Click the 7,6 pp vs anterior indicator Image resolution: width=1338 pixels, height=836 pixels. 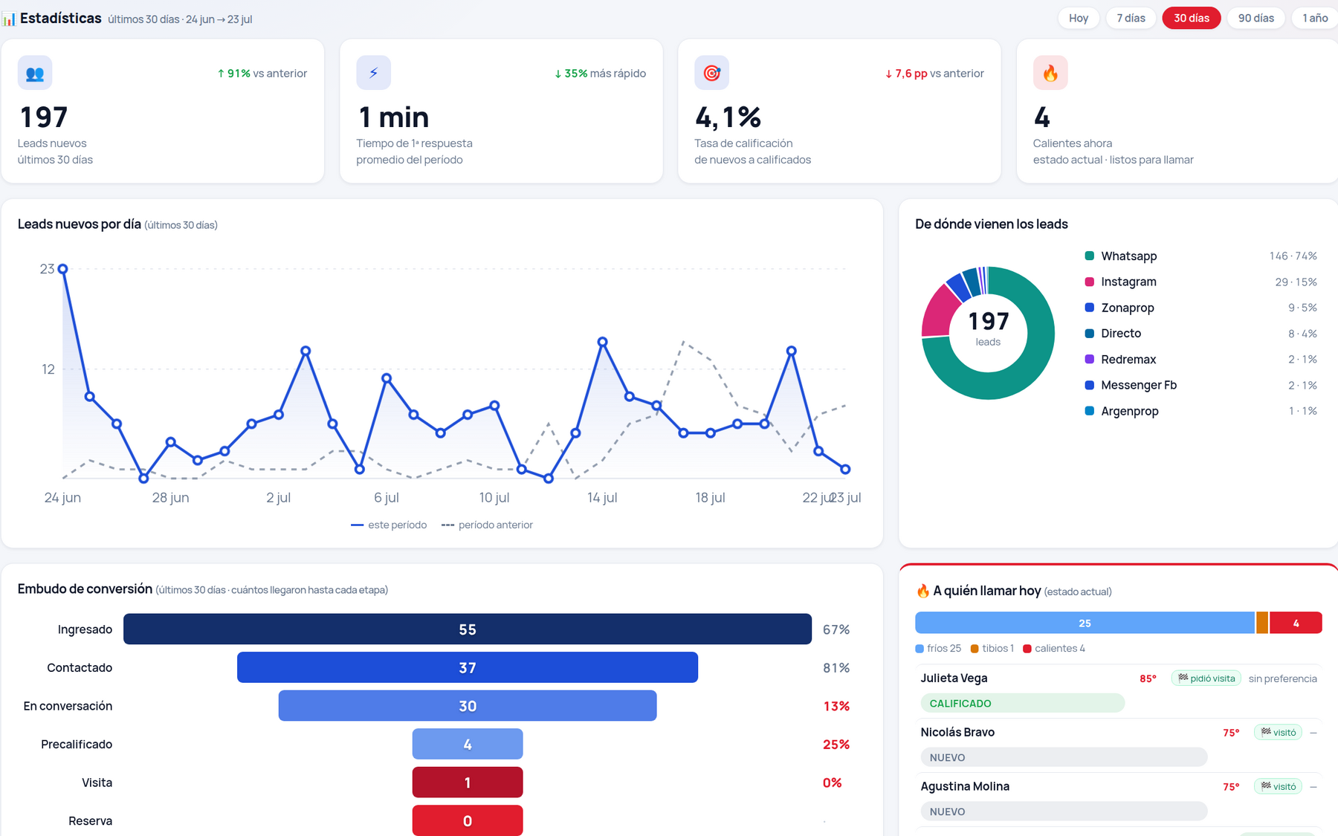(934, 74)
